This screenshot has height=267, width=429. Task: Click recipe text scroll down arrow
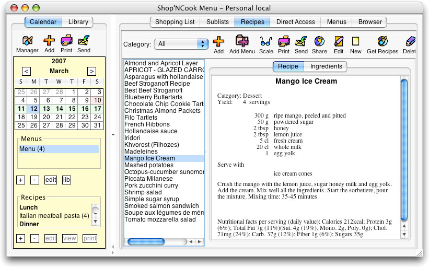404,235
